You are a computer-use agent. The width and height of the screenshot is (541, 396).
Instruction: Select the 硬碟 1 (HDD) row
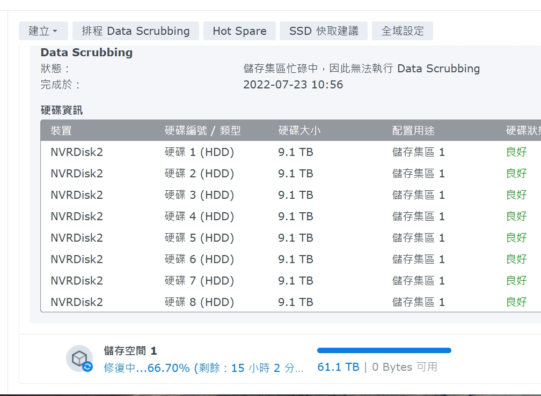[199, 152]
